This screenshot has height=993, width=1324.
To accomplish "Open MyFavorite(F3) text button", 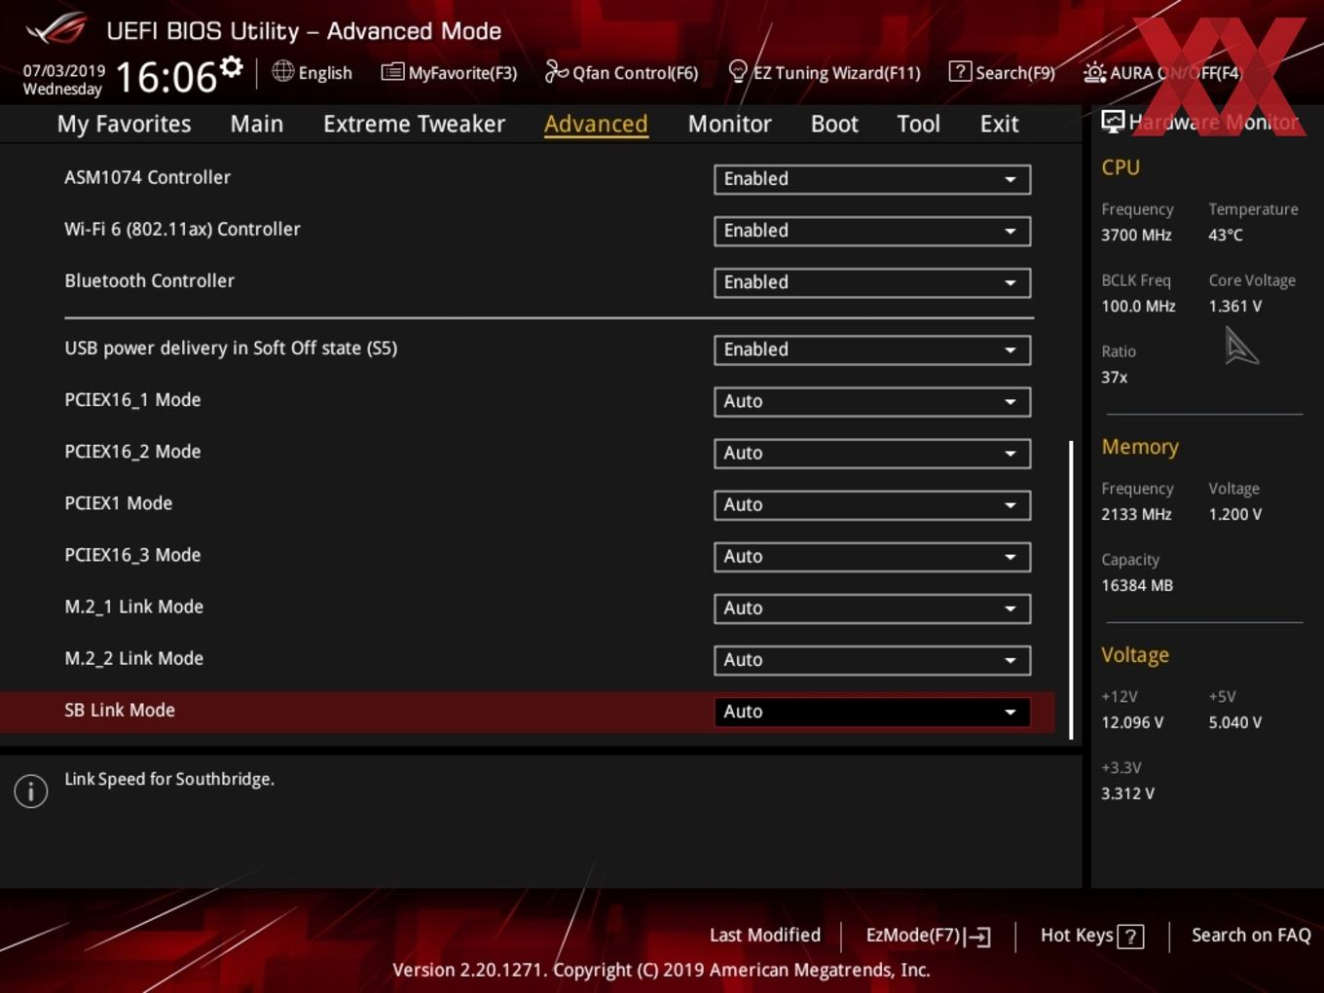I will [462, 73].
